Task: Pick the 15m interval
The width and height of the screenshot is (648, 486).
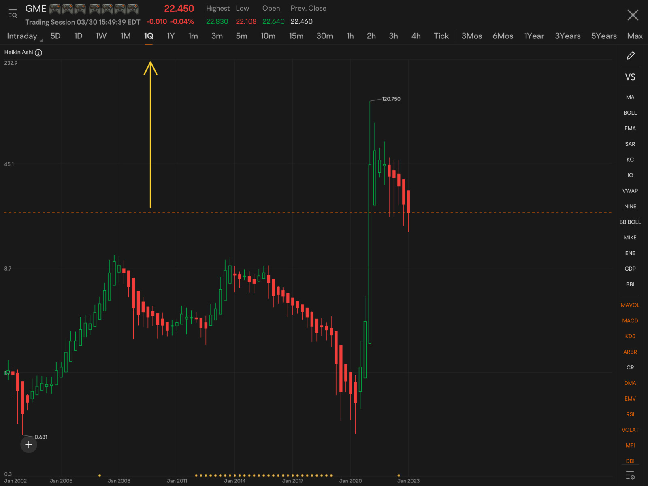Action: (296, 36)
